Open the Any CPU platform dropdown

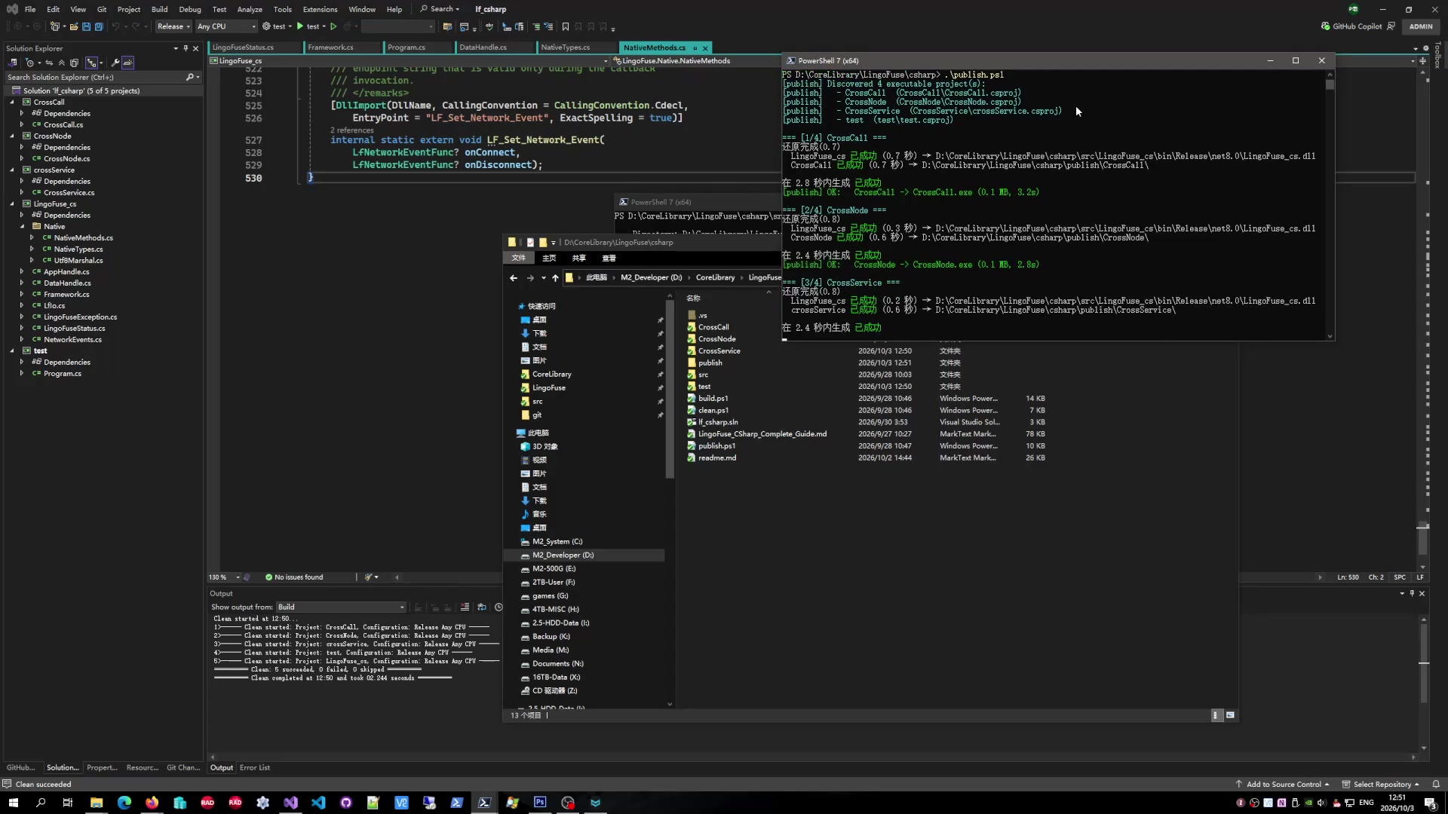tap(226, 26)
